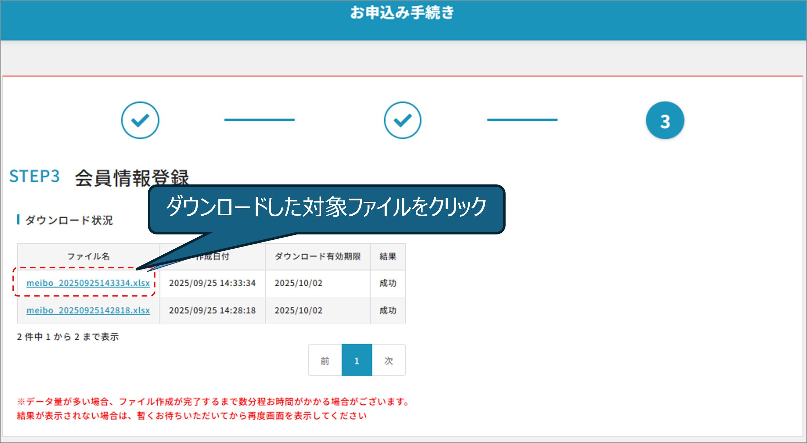807x443 pixels.
Task: Click the お申込み手続き page title
Action: tap(402, 13)
